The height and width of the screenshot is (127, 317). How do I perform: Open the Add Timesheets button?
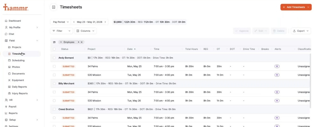[296, 7]
